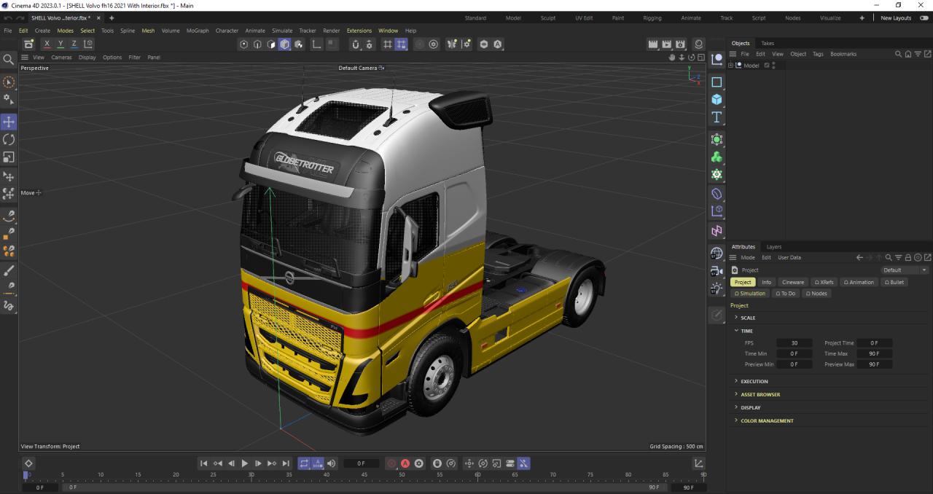Viewport: 933px width, 494px height.
Task: Click the FPS value field
Action: (794, 342)
